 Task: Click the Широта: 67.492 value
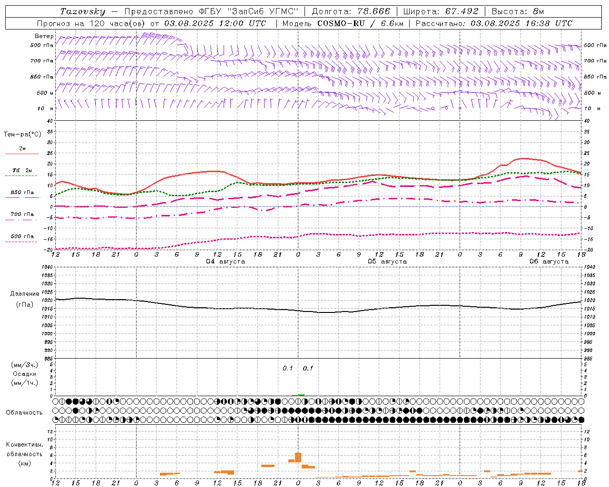(441, 11)
